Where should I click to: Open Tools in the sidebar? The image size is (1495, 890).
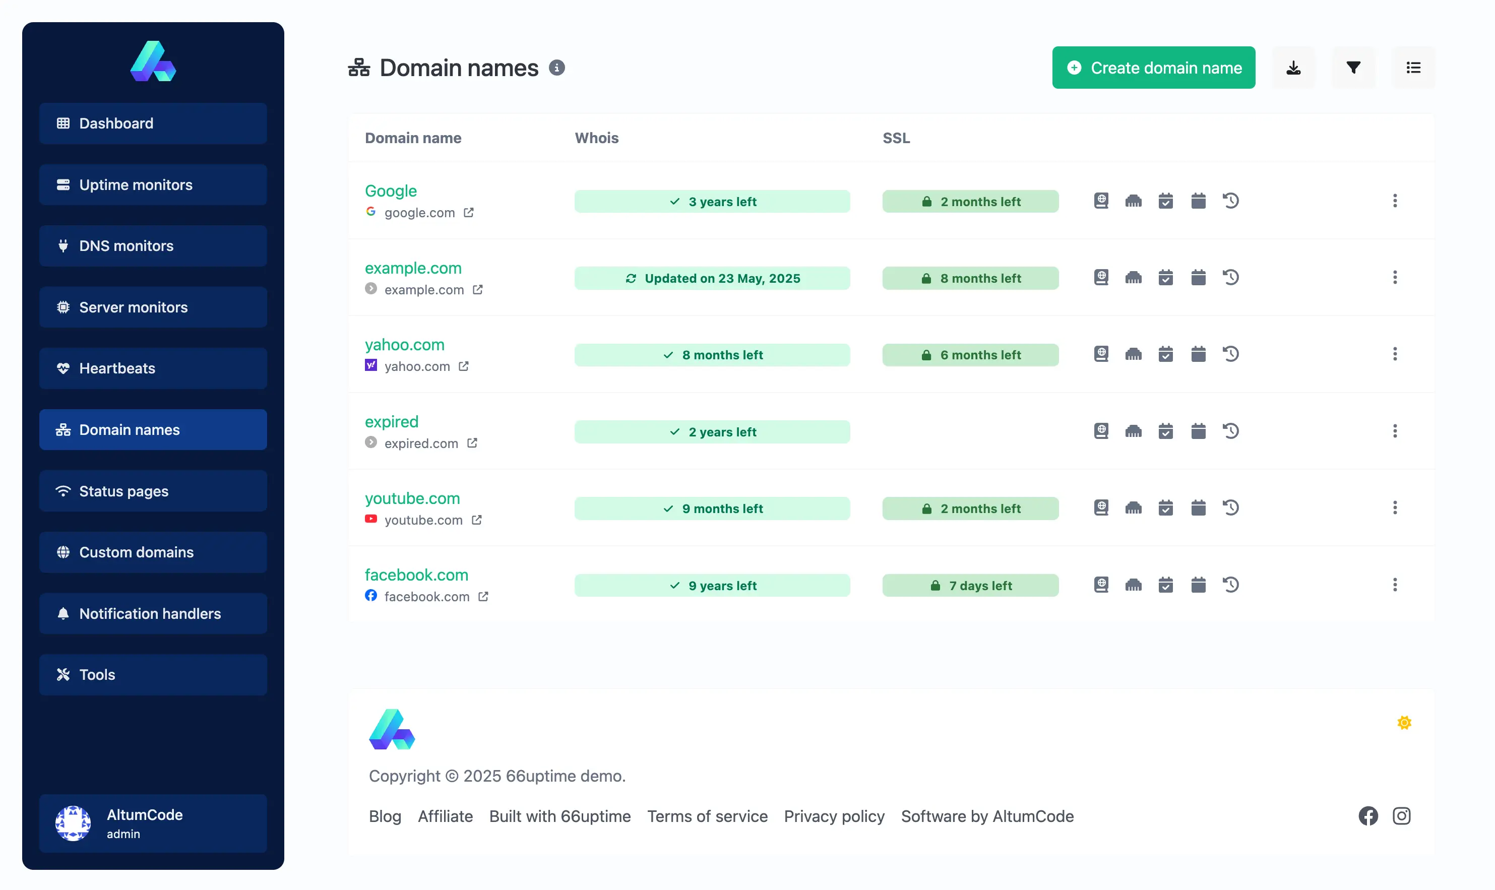point(153,675)
